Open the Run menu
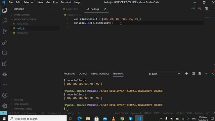Screen dimensions: 215x121 (55, 2)
